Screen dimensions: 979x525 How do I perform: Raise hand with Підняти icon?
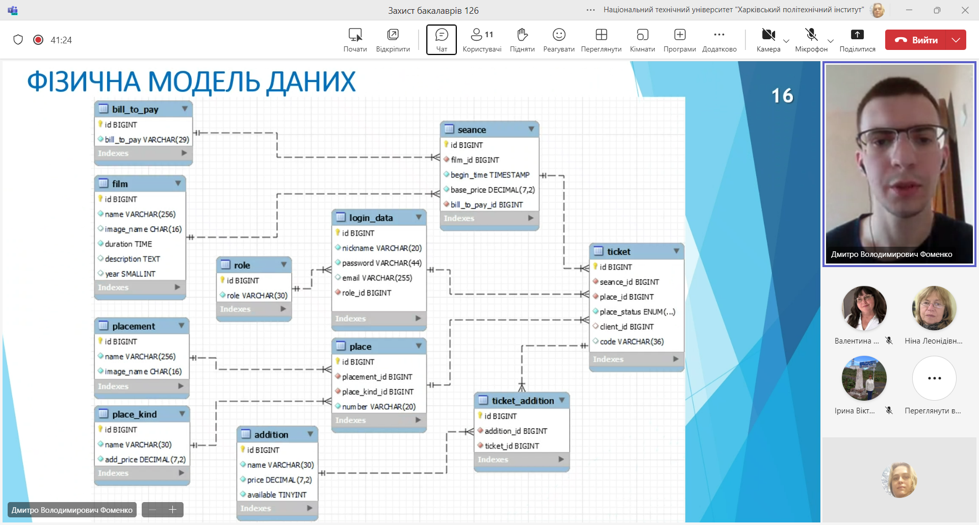[522, 40]
